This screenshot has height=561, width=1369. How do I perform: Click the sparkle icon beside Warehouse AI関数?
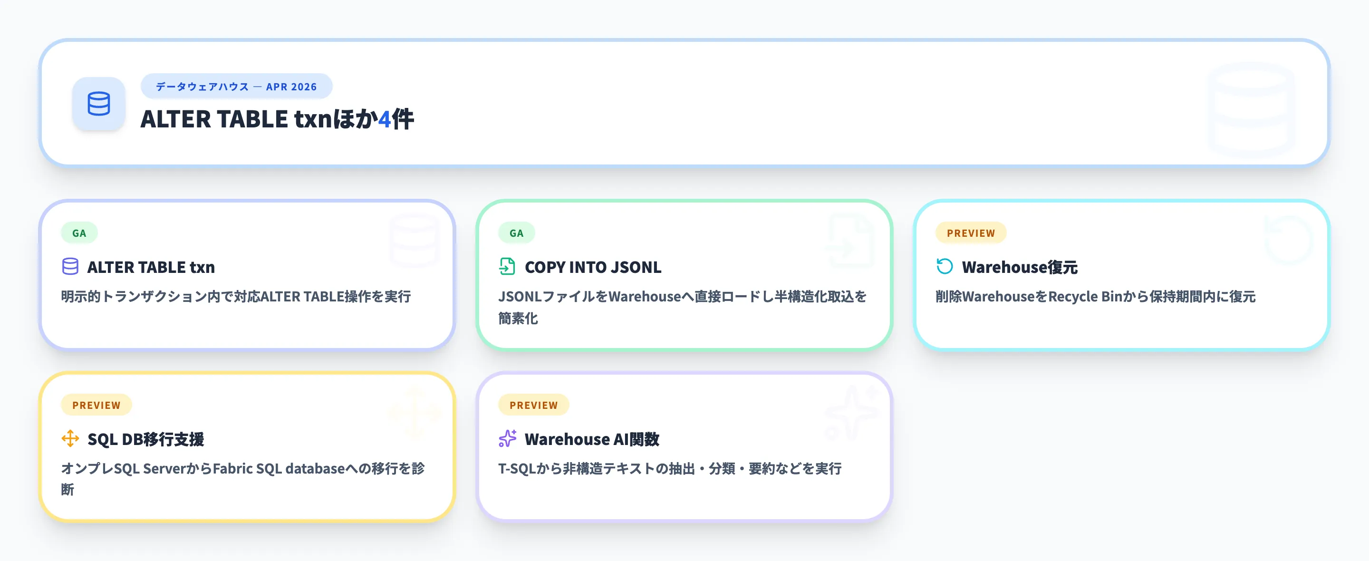click(507, 439)
